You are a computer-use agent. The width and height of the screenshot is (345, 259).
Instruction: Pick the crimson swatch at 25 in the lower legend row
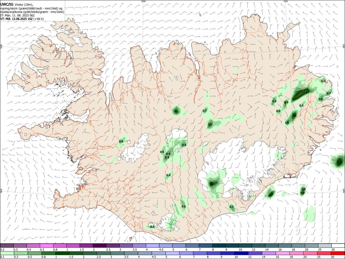[x=324, y=253]
